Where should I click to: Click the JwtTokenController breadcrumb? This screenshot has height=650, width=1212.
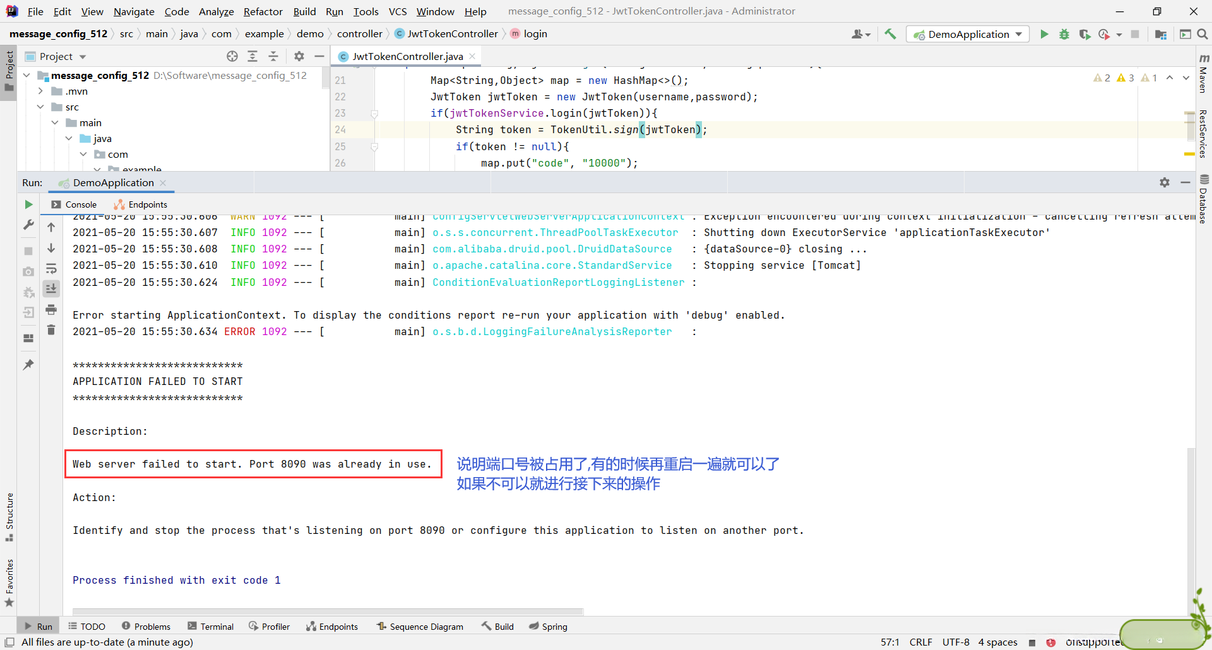point(446,34)
